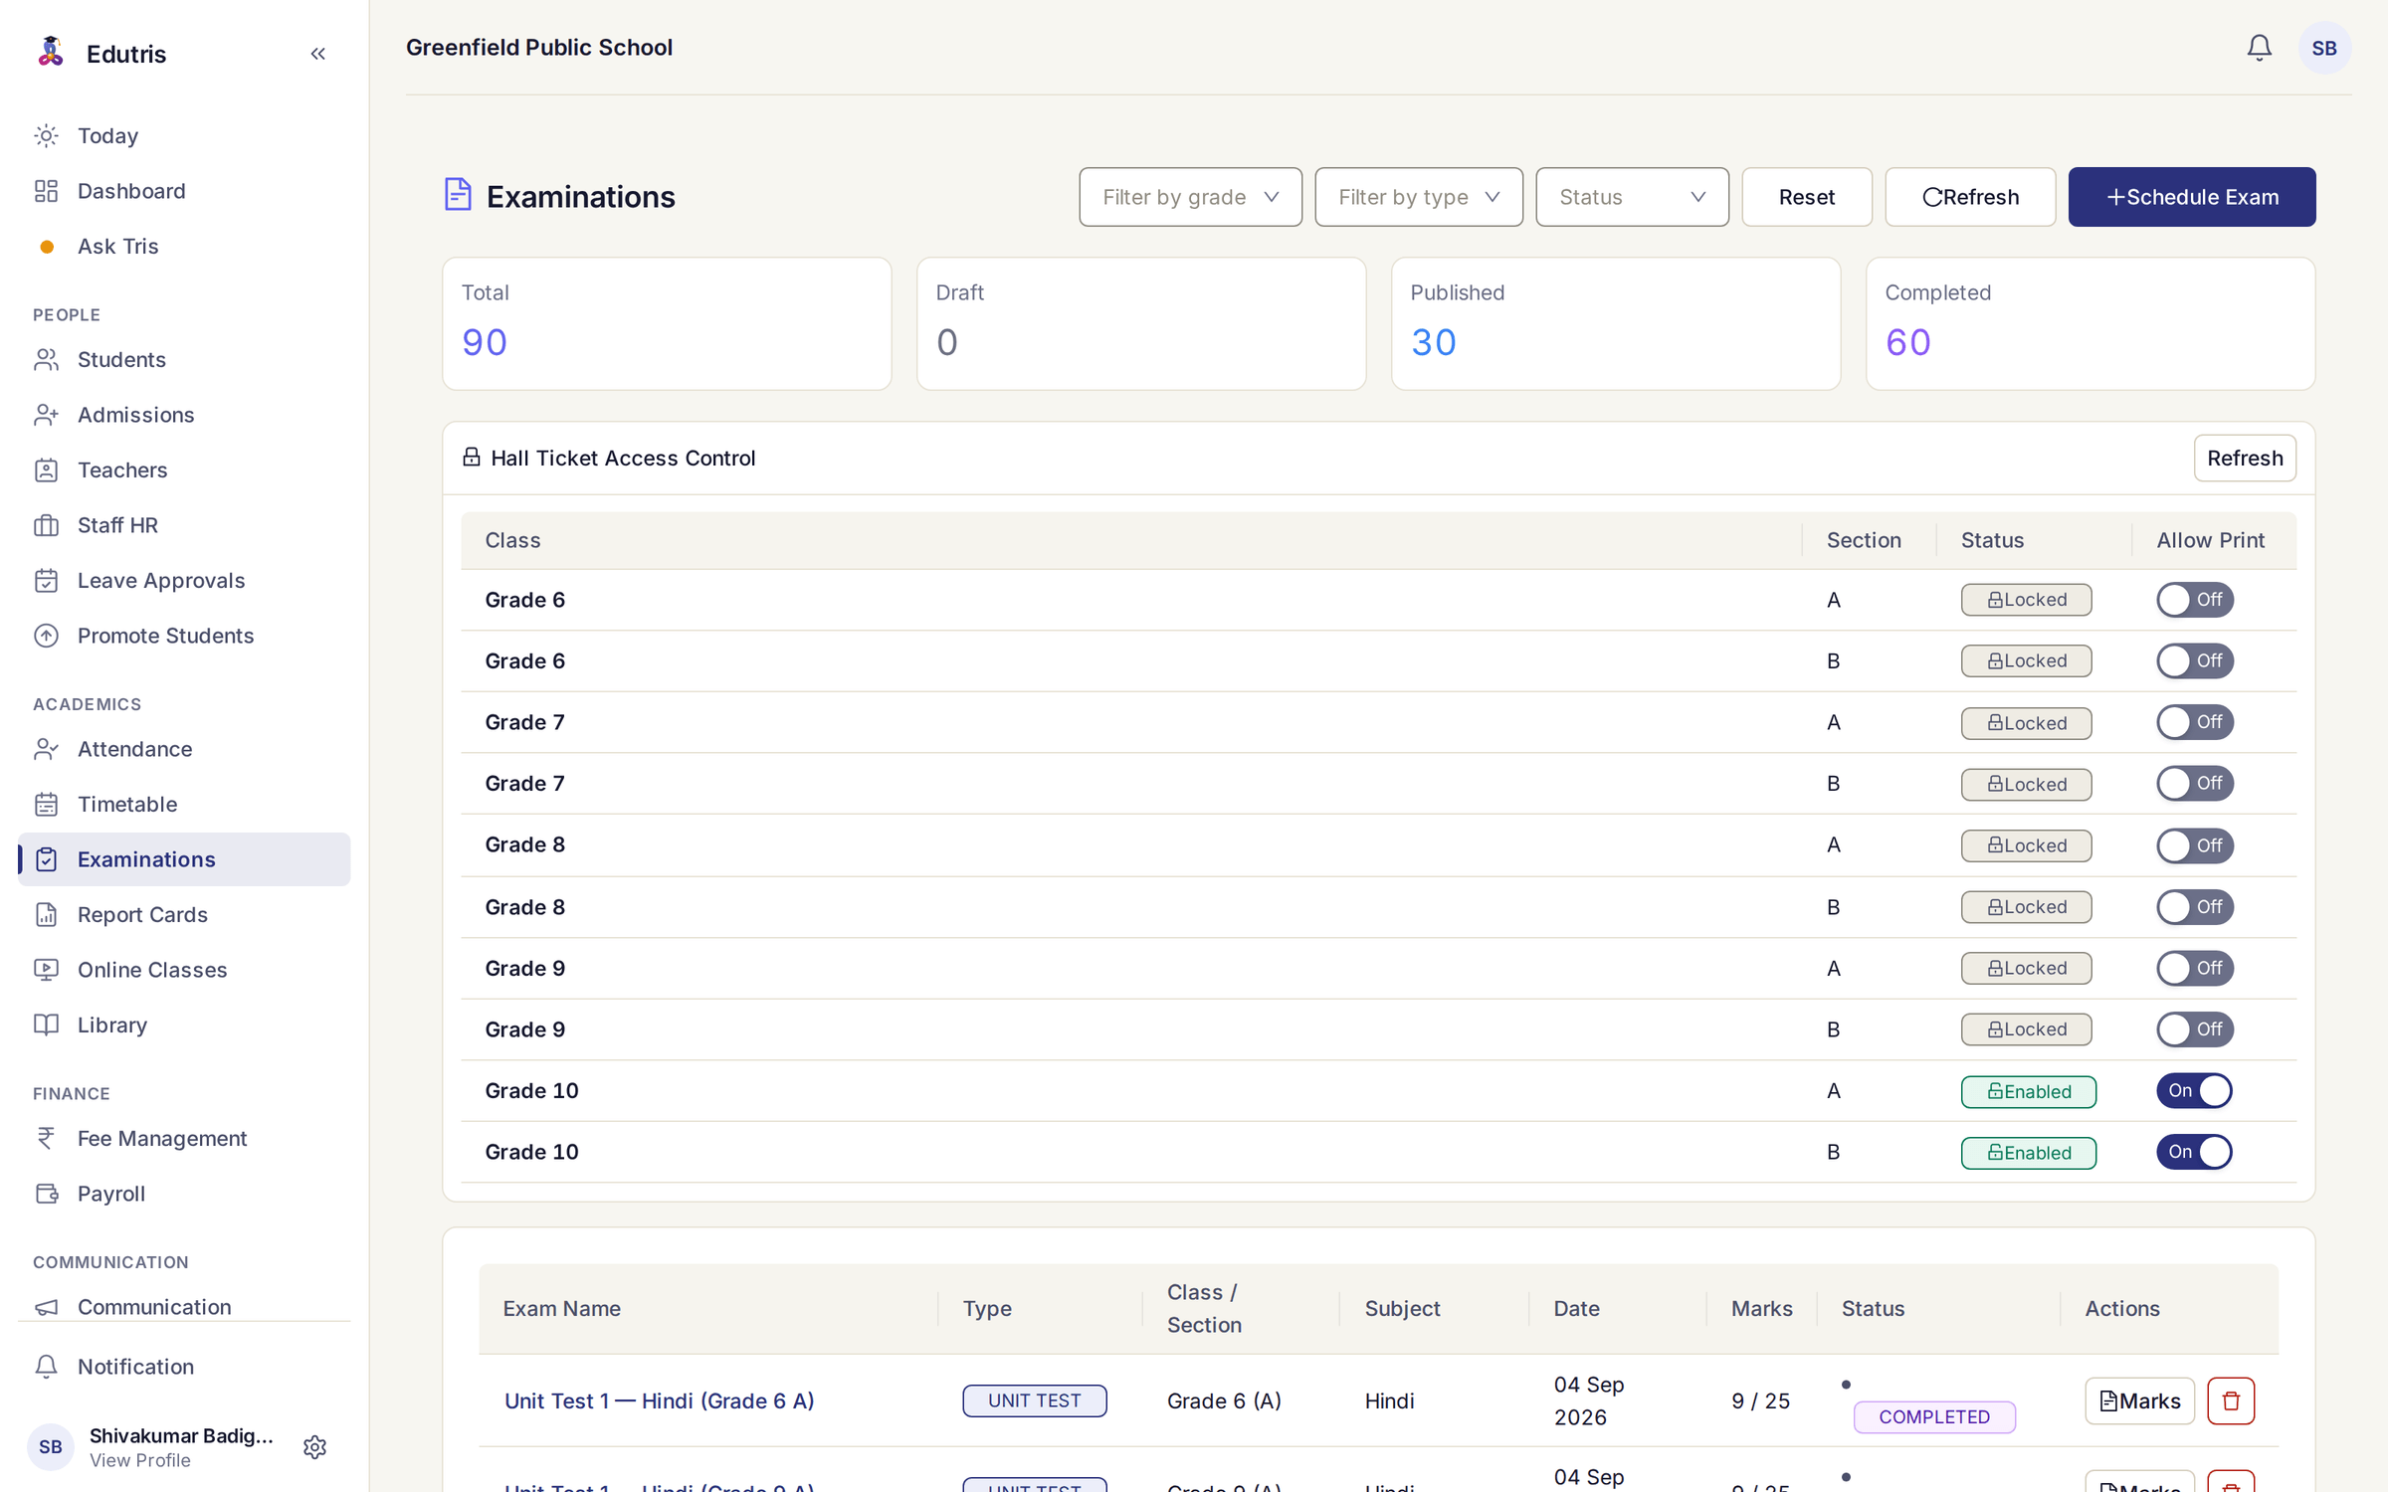
Task: Click the Online Classes monitor icon
Action: point(47,970)
